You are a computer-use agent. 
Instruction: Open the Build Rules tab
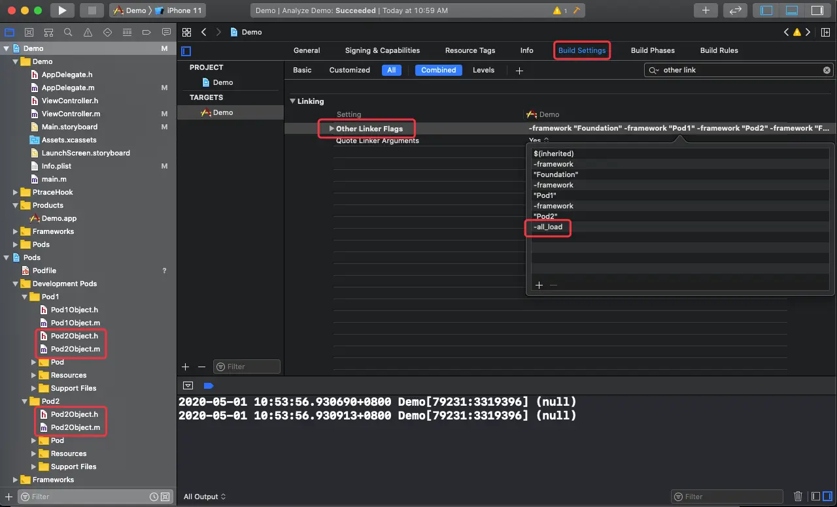pyautogui.click(x=719, y=50)
